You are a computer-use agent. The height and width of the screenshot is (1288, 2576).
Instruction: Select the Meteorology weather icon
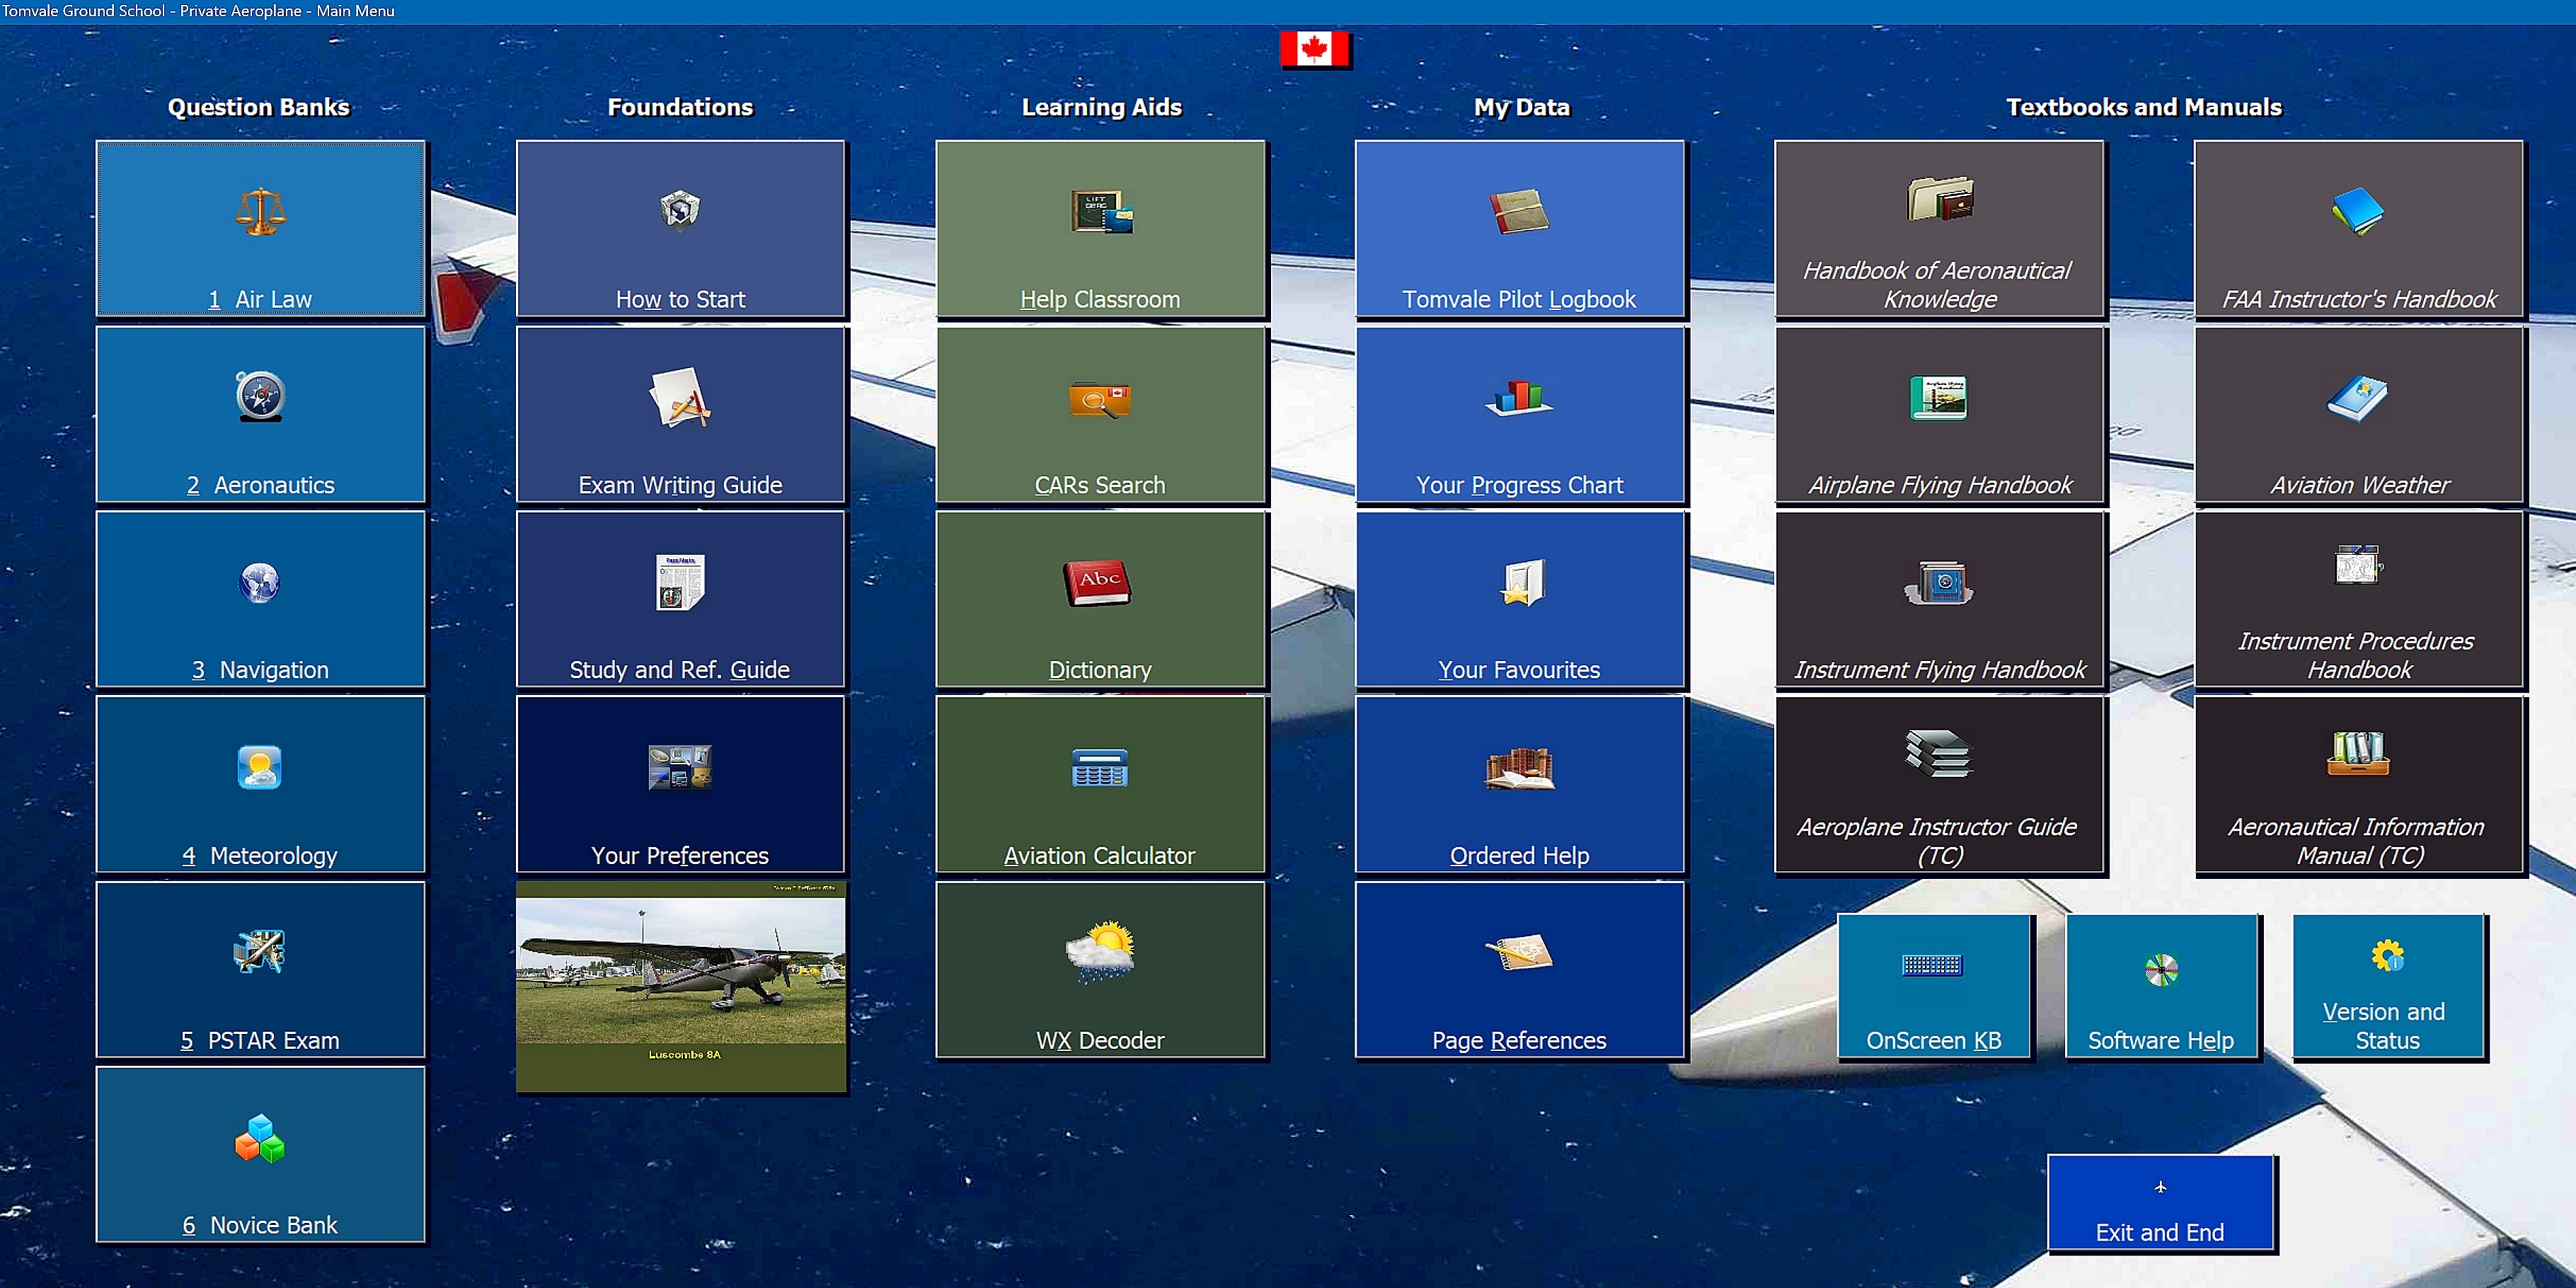coord(260,768)
